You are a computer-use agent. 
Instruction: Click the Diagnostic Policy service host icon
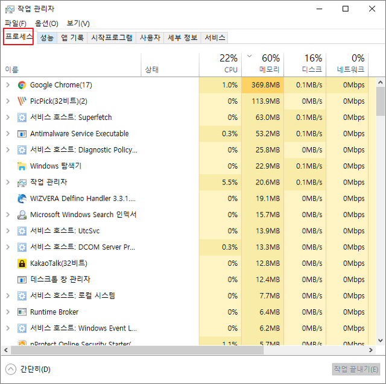(x=22, y=150)
